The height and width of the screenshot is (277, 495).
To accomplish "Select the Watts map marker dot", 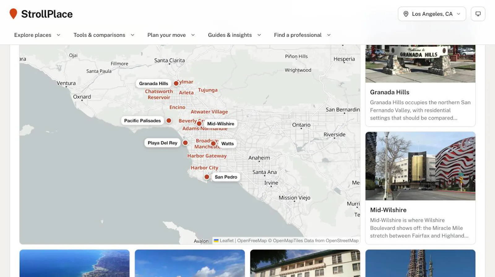I will (x=213, y=144).
